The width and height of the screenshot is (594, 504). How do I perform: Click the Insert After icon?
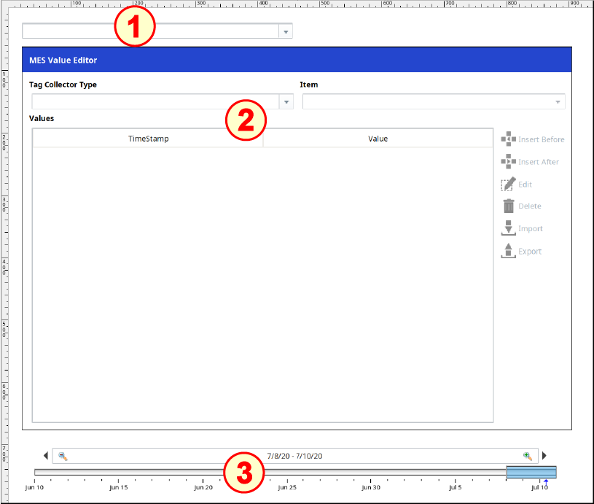point(508,162)
